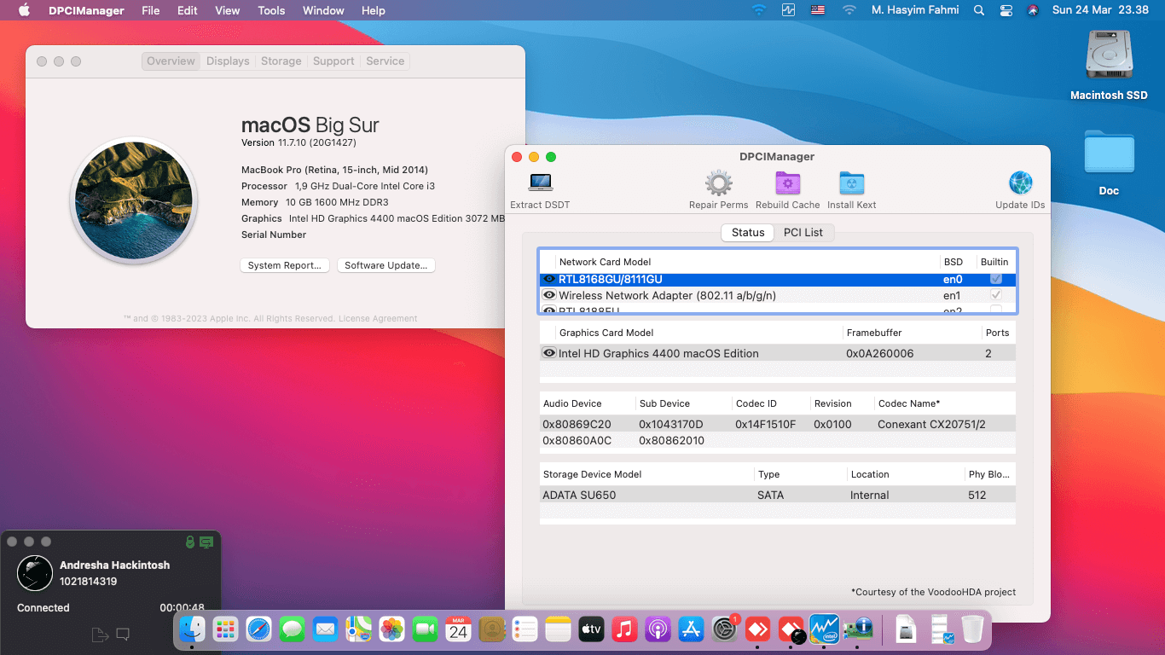Click the Builtin checkbox for en0

(x=994, y=279)
